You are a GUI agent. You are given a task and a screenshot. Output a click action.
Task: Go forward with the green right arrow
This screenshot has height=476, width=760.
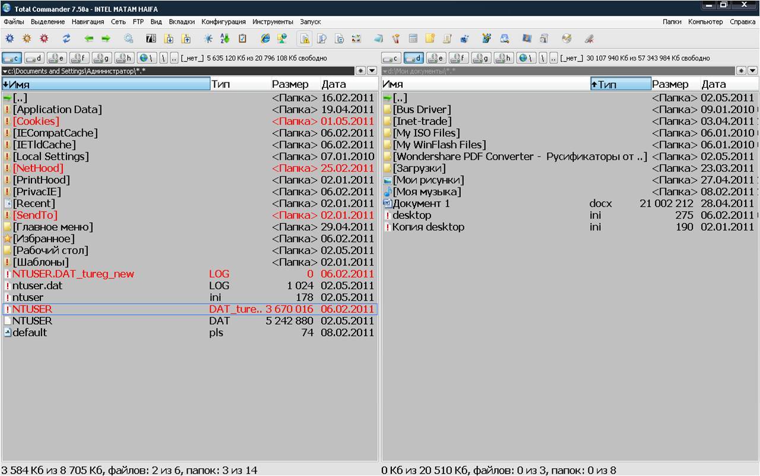coord(106,39)
